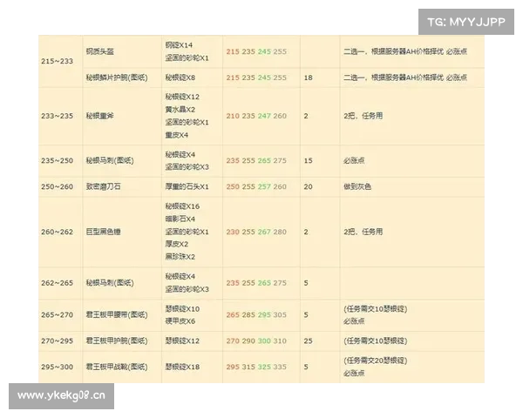The height and width of the screenshot is (418, 523).
Task: Click the 215~233 skill range cell
Action: (58, 60)
